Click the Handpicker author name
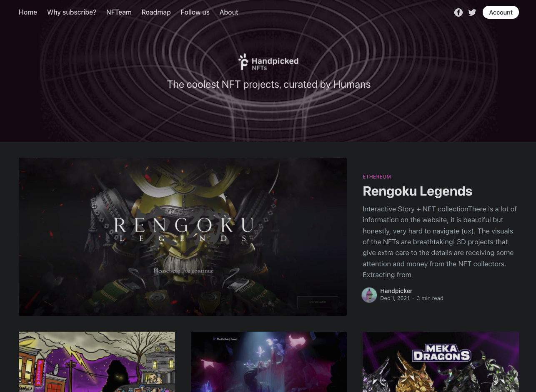Image resolution: width=536 pixels, height=392 pixels. click(396, 291)
